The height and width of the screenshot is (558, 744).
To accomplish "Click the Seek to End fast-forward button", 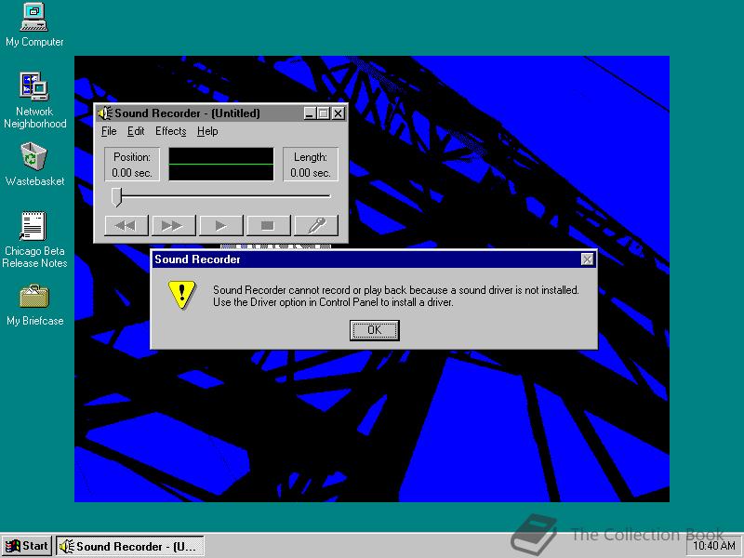I will [x=173, y=225].
